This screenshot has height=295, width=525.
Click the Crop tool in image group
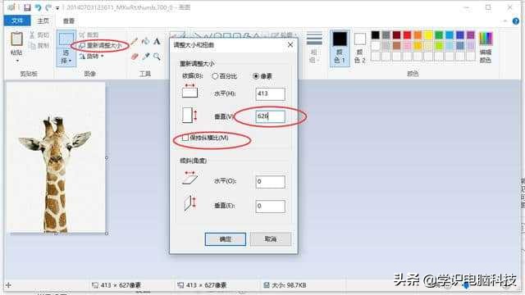89,34
